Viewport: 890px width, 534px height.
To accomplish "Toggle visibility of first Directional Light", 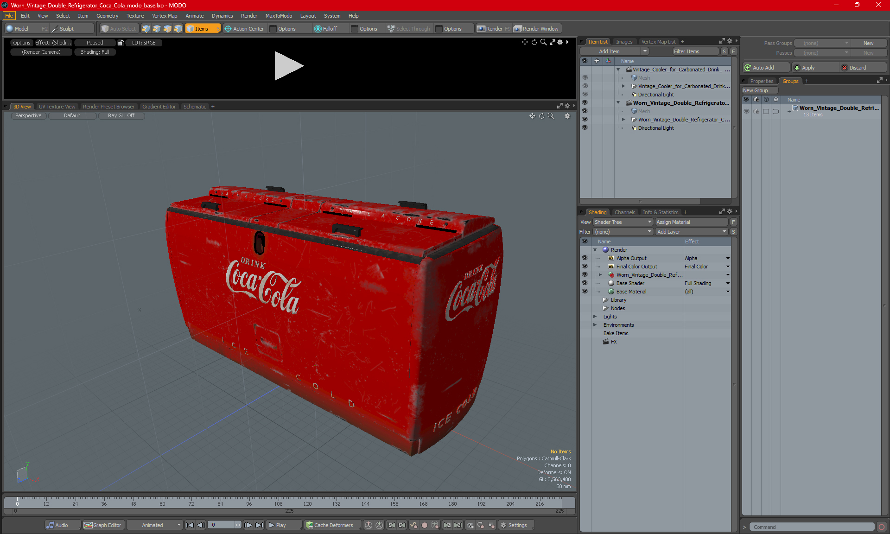I will click(585, 95).
